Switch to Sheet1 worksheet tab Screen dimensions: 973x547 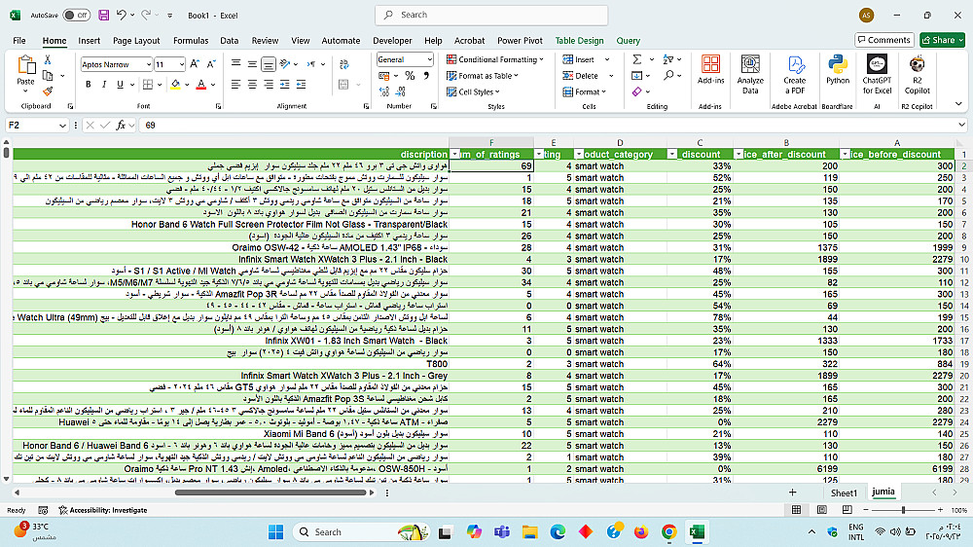click(x=844, y=493)
